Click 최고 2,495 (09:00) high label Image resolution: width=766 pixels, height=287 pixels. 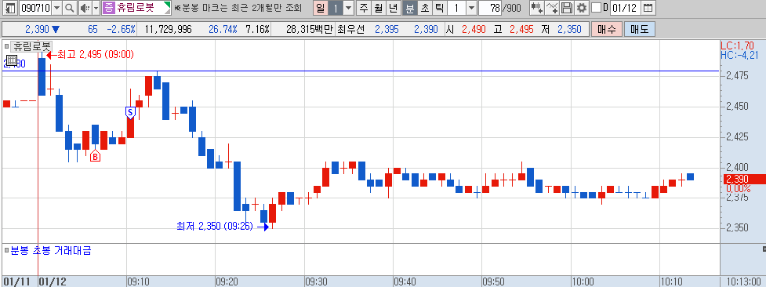click(x=96, y=54)
